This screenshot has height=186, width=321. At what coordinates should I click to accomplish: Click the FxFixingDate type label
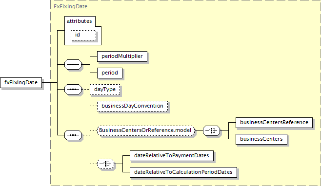(x=70, y=6)
